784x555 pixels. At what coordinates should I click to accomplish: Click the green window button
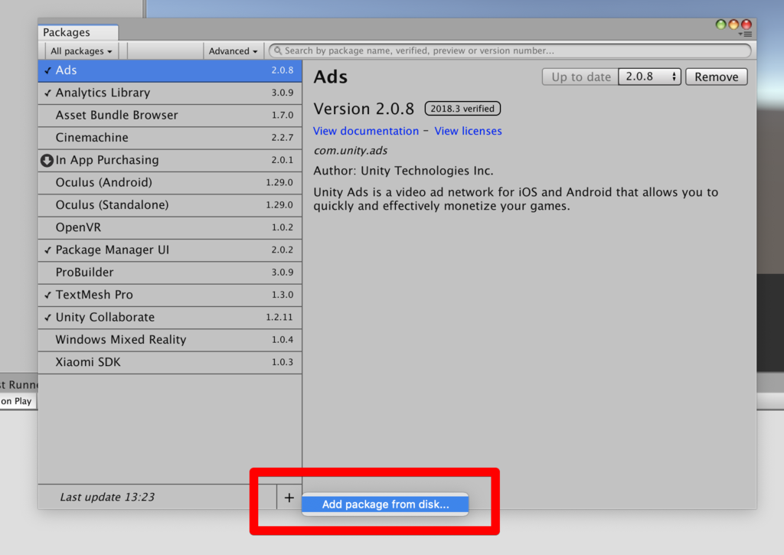720,24
